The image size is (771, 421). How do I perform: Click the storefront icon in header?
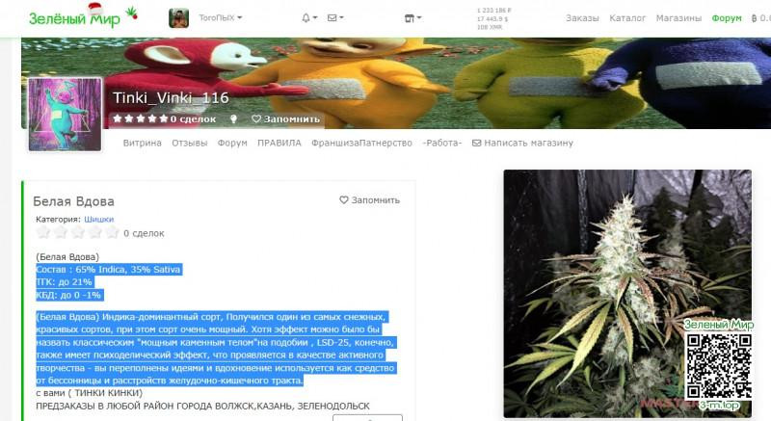click(409, 18)
